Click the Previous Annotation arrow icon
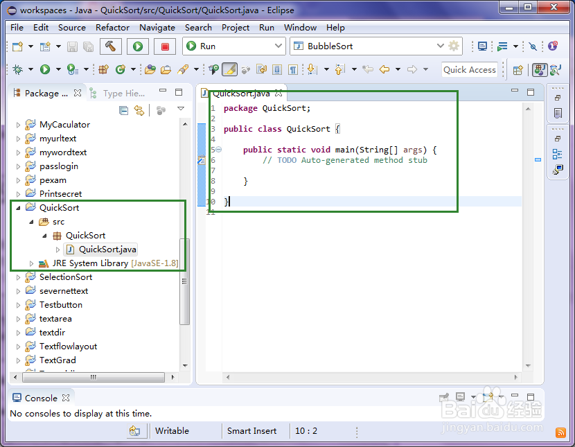 [340, 69]
